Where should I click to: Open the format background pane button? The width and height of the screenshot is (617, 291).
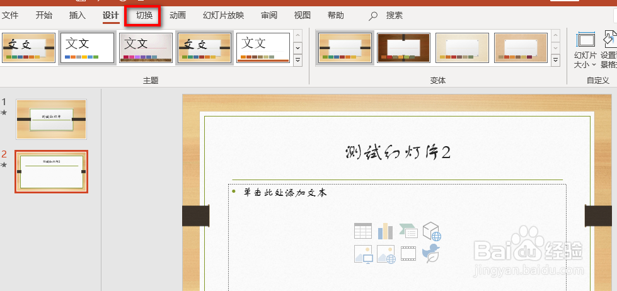[608, 50]
